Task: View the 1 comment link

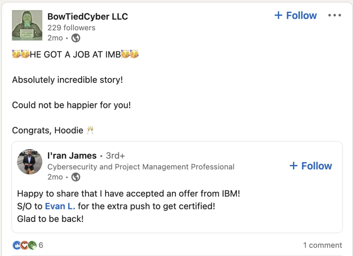Action: [x=322, y=245]
